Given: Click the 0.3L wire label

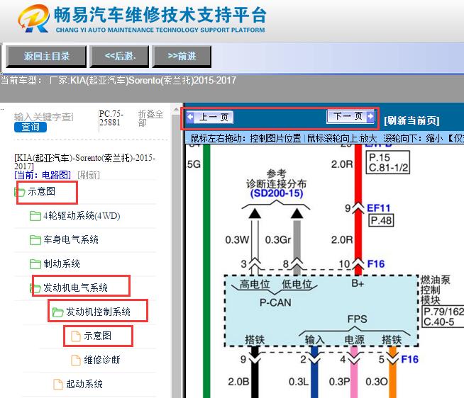Looking at the screenshot, I should [299, 382].
